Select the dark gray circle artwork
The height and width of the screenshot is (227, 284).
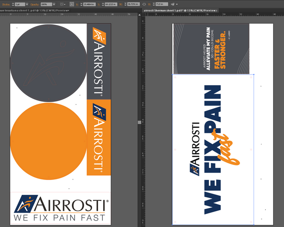coord(48,63)
